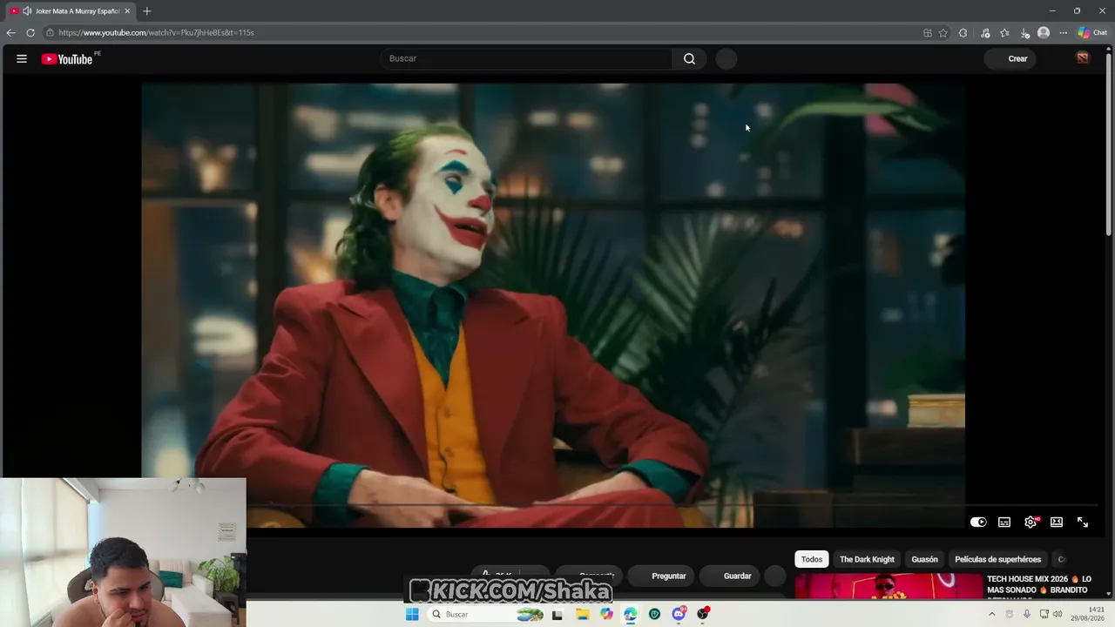Click the TECH HOUSE MIX 2026 thumbnail
This screenshot has width=1115, height=627.
[889, 585]
